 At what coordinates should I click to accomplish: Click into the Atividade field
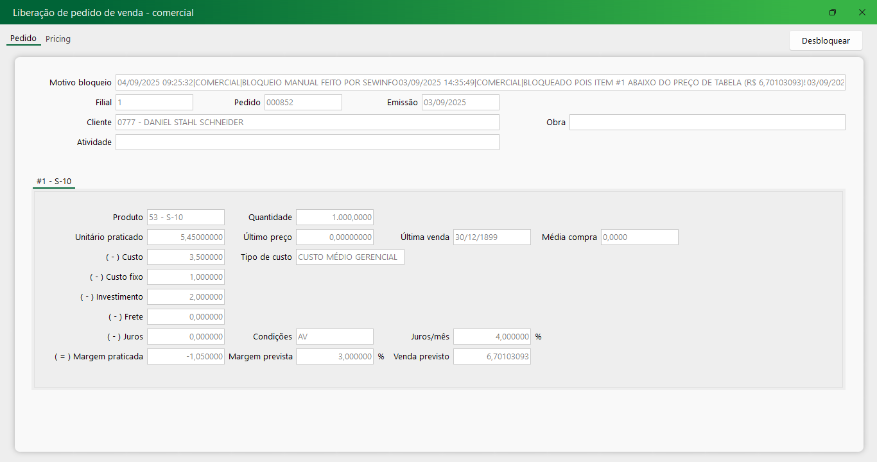307,142
